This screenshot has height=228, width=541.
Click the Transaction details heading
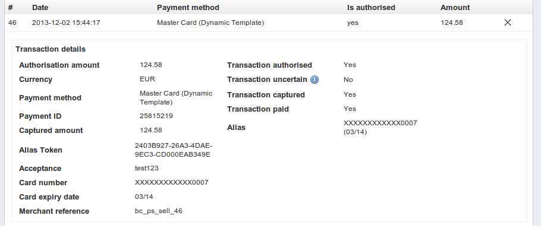coord(51,49)
